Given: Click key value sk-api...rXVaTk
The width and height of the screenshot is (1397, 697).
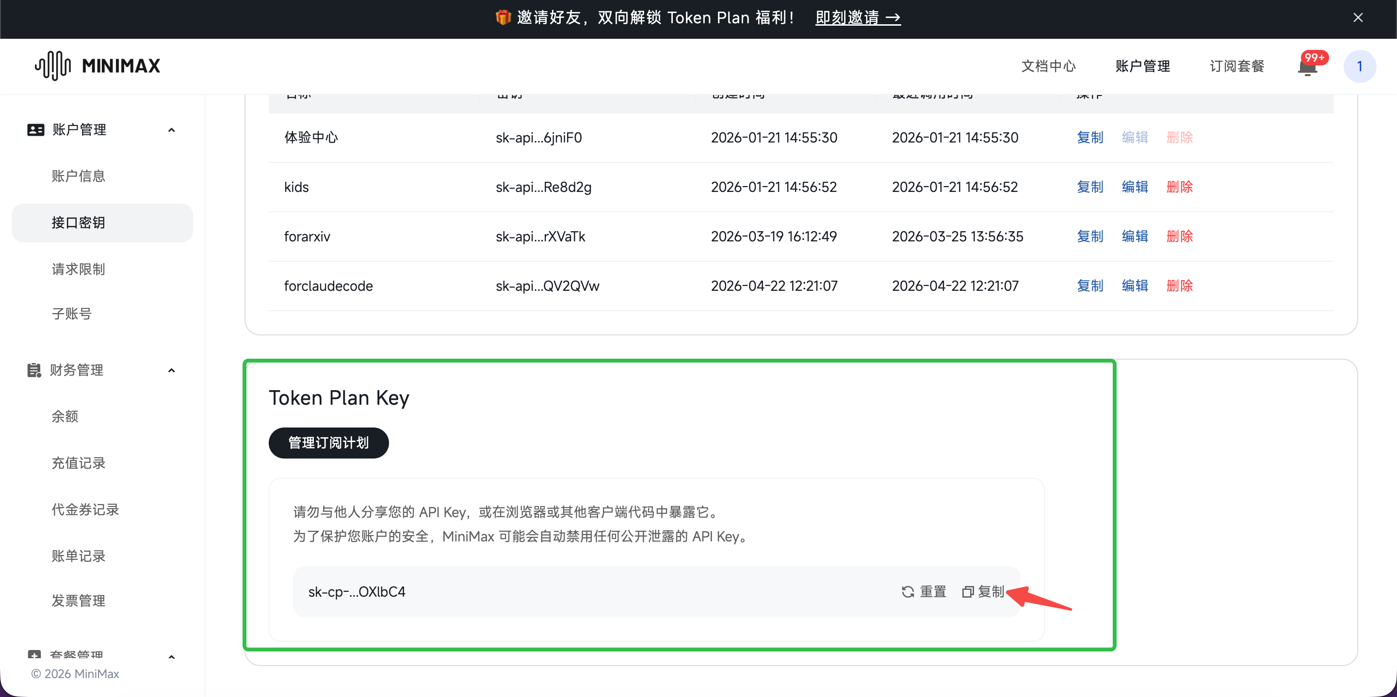Looking at the screenshot, I should (541, 237).
